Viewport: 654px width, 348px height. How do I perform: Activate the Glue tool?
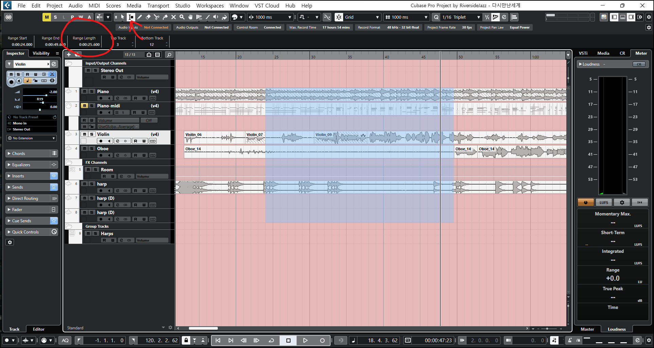(165, 17)
